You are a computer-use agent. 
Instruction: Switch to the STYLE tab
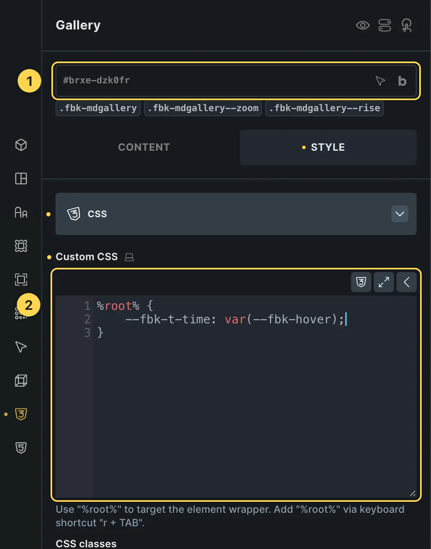click(x=328, y=147)
